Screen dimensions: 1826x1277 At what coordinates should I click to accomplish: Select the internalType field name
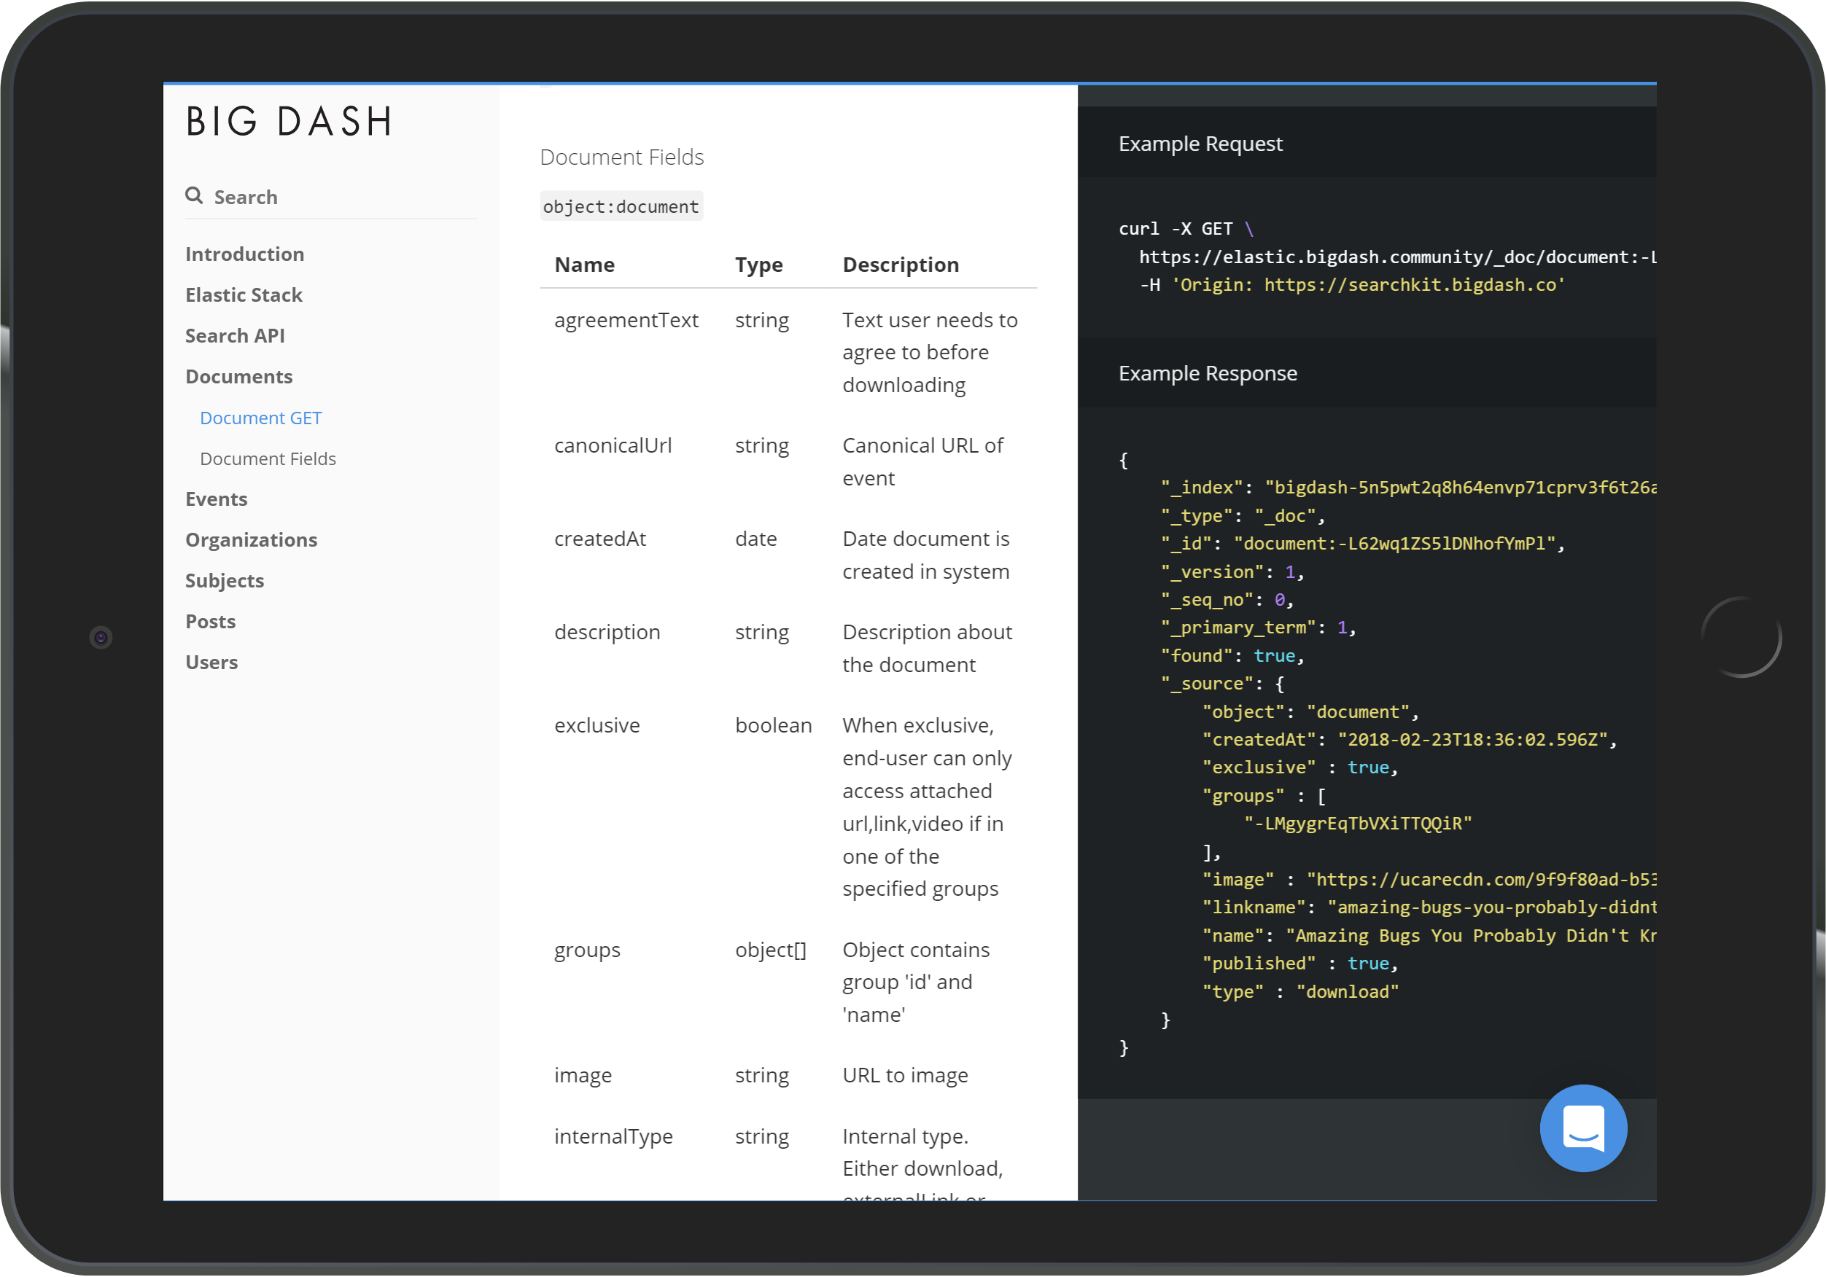(613, 1137)
